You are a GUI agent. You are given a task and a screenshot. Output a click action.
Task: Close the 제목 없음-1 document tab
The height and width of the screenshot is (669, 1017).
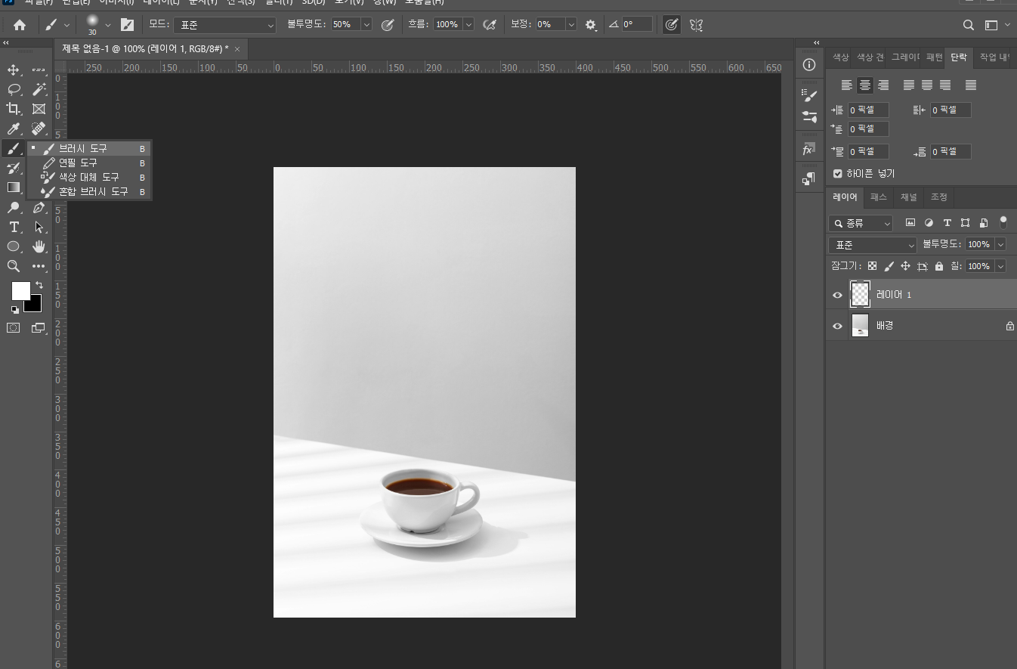click(x=237, y=49)
